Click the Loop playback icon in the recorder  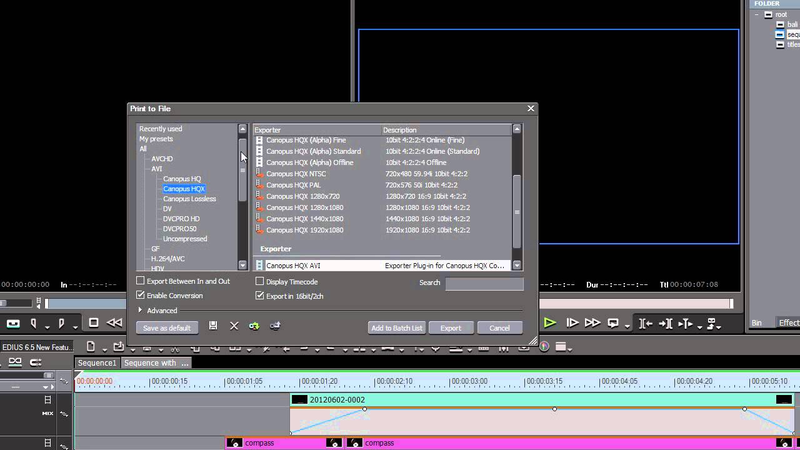click(614, 323)
